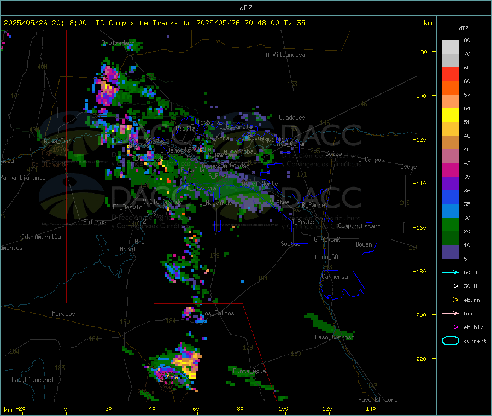This screenshot has height=416, width=492.
Task: Click the Lag.Llancanelo map label
Action: click(x=34, y=380)
